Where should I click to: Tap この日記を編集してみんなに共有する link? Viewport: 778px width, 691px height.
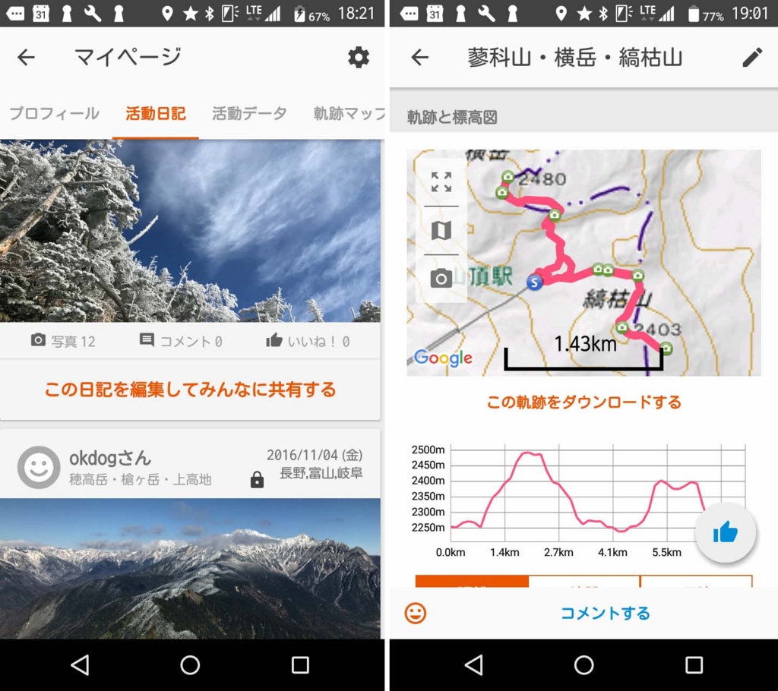point(191,390)
